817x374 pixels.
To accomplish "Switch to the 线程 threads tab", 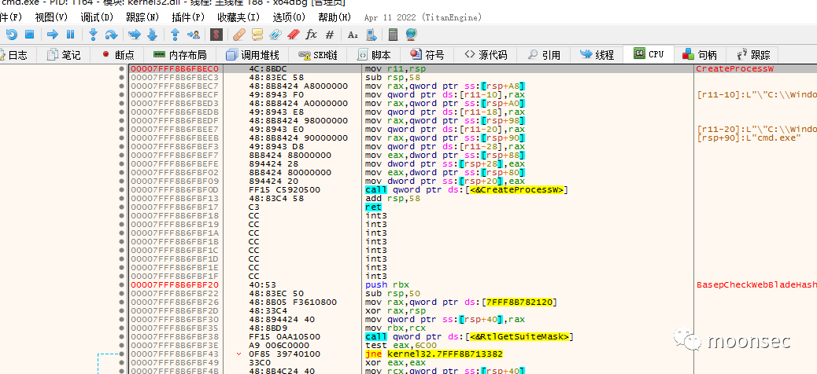I will click(597, 55).
